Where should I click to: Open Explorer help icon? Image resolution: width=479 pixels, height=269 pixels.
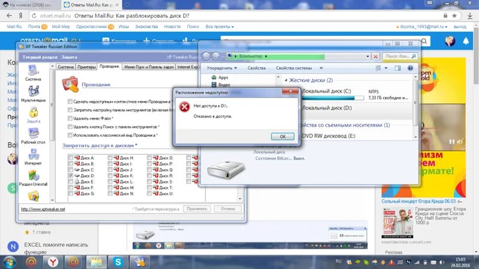[410, 68]
